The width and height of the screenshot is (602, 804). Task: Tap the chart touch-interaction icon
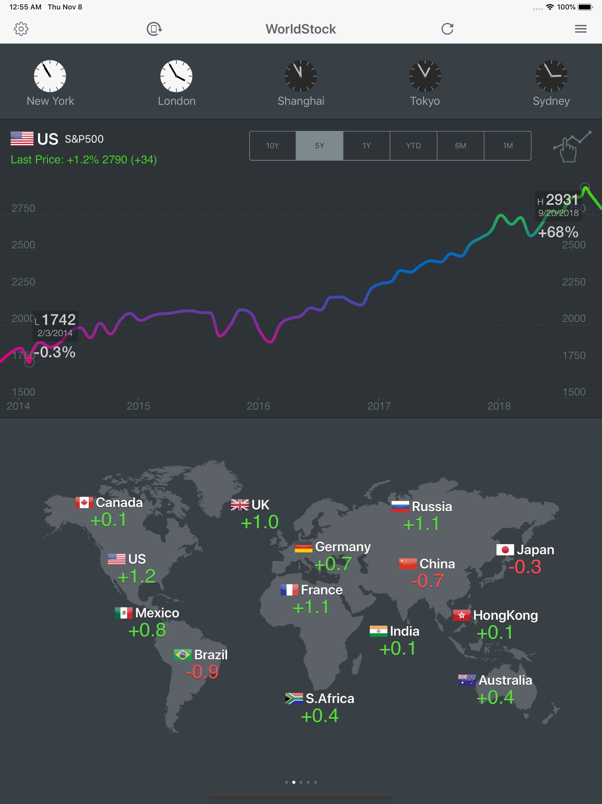[572, 147]
